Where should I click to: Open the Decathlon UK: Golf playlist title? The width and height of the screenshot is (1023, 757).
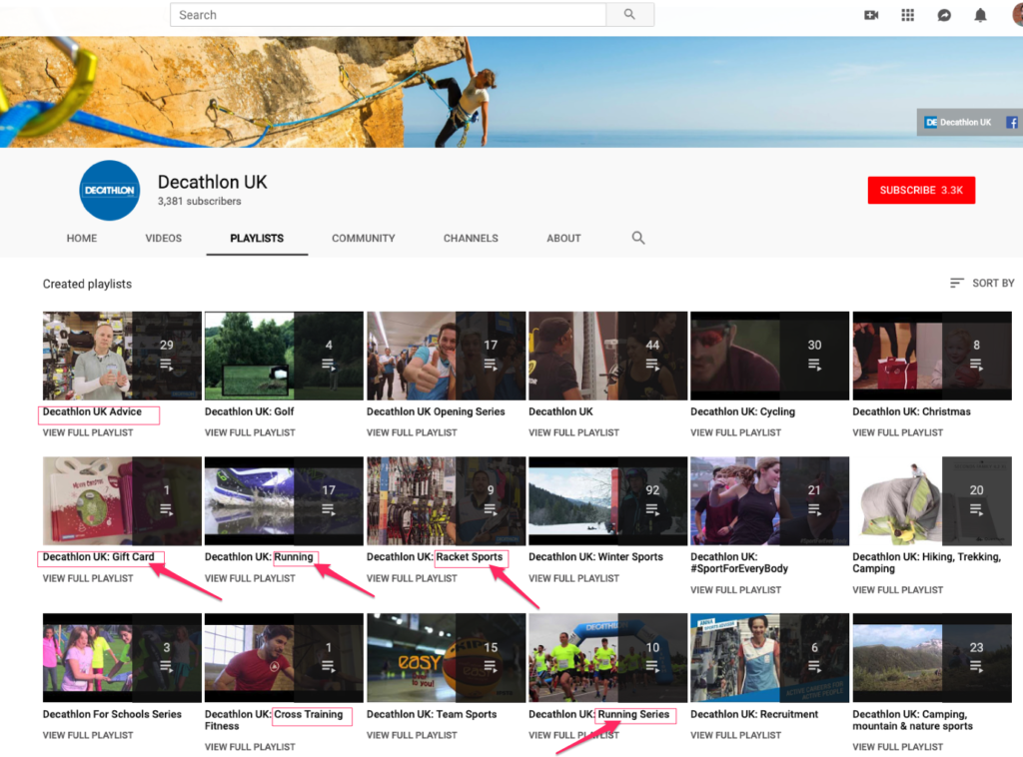point(249,411)
